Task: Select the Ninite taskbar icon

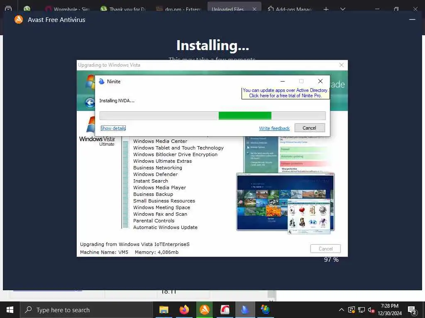Action: point(245,310)
